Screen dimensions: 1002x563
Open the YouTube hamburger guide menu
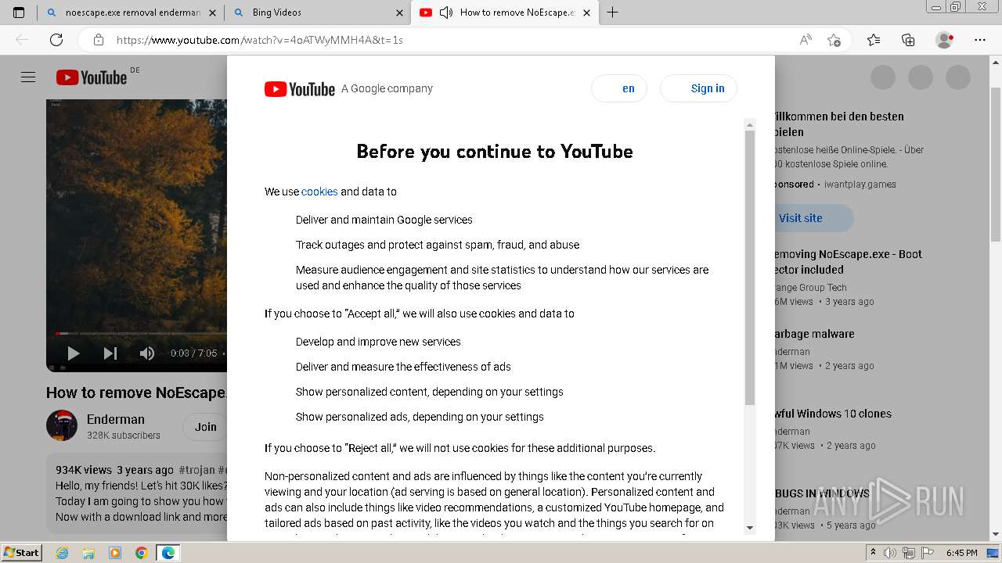pos(28,77)
